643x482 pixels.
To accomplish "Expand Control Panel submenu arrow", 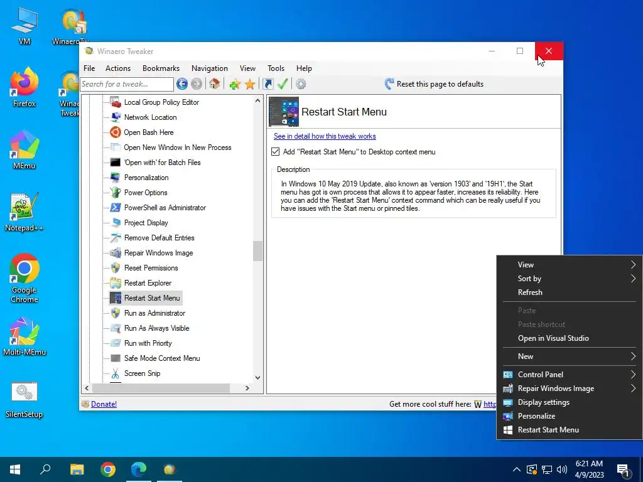I will (x=633, y=375).
